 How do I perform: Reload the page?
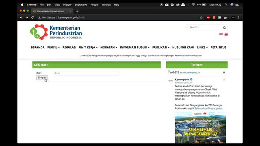(x=32, y=17)
